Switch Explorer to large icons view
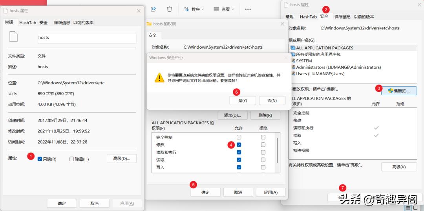The width and height of the screenshot is (424, 211). [x=416, y=208]
